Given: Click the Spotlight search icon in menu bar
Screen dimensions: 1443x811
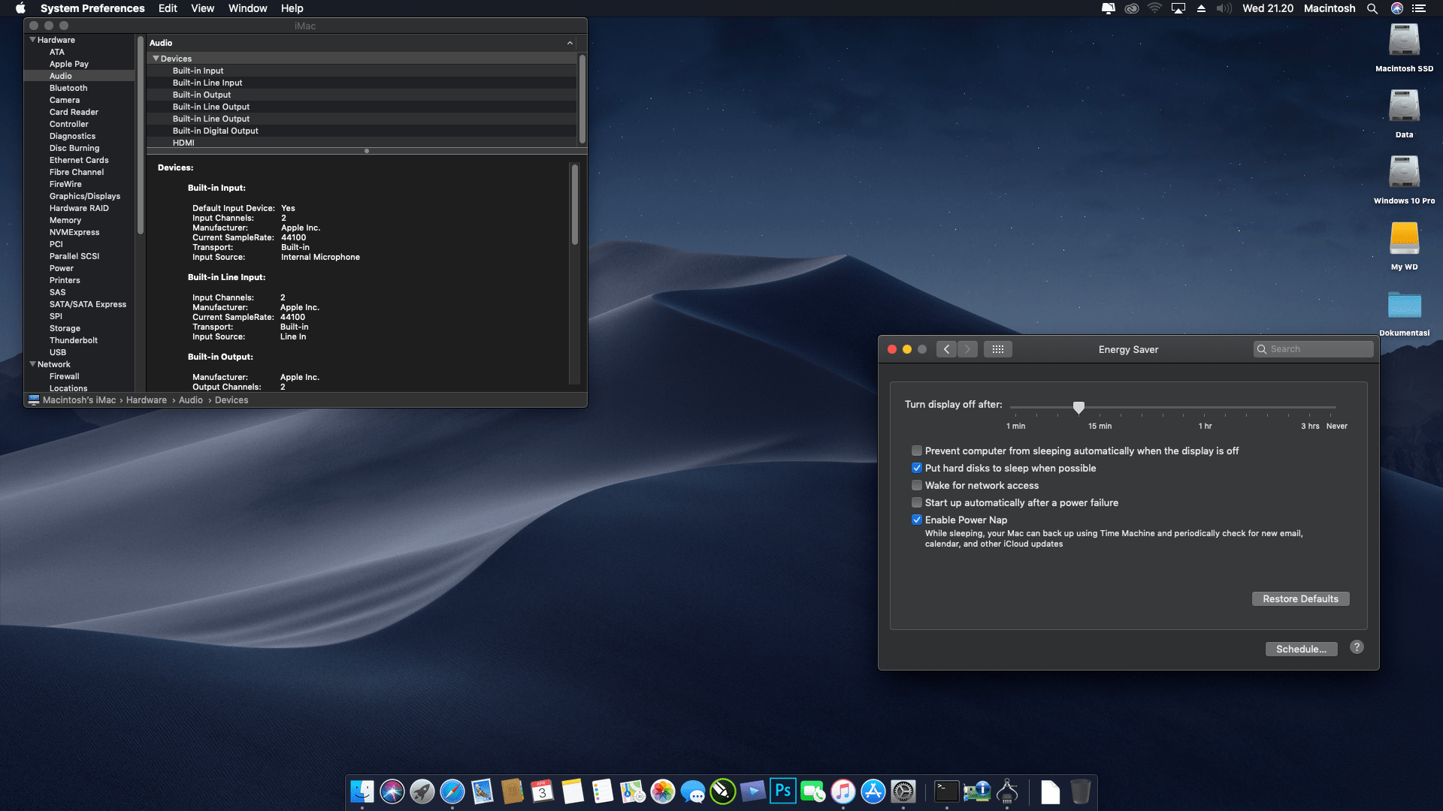Looking at the screenshot, I should (x=1372, y=8).
